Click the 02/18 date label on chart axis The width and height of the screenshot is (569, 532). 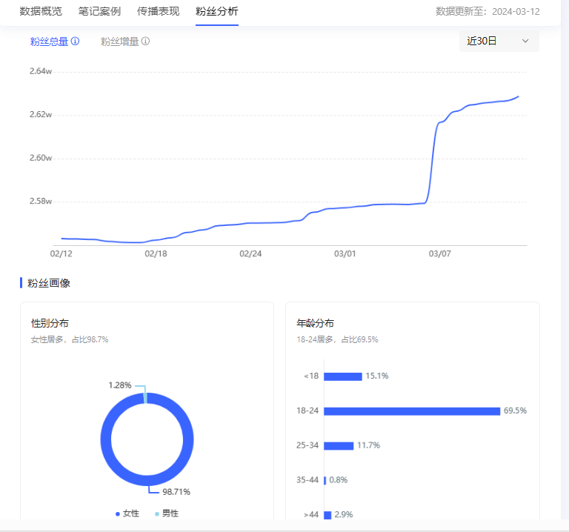pyautogui.click(x=156, y=253)
